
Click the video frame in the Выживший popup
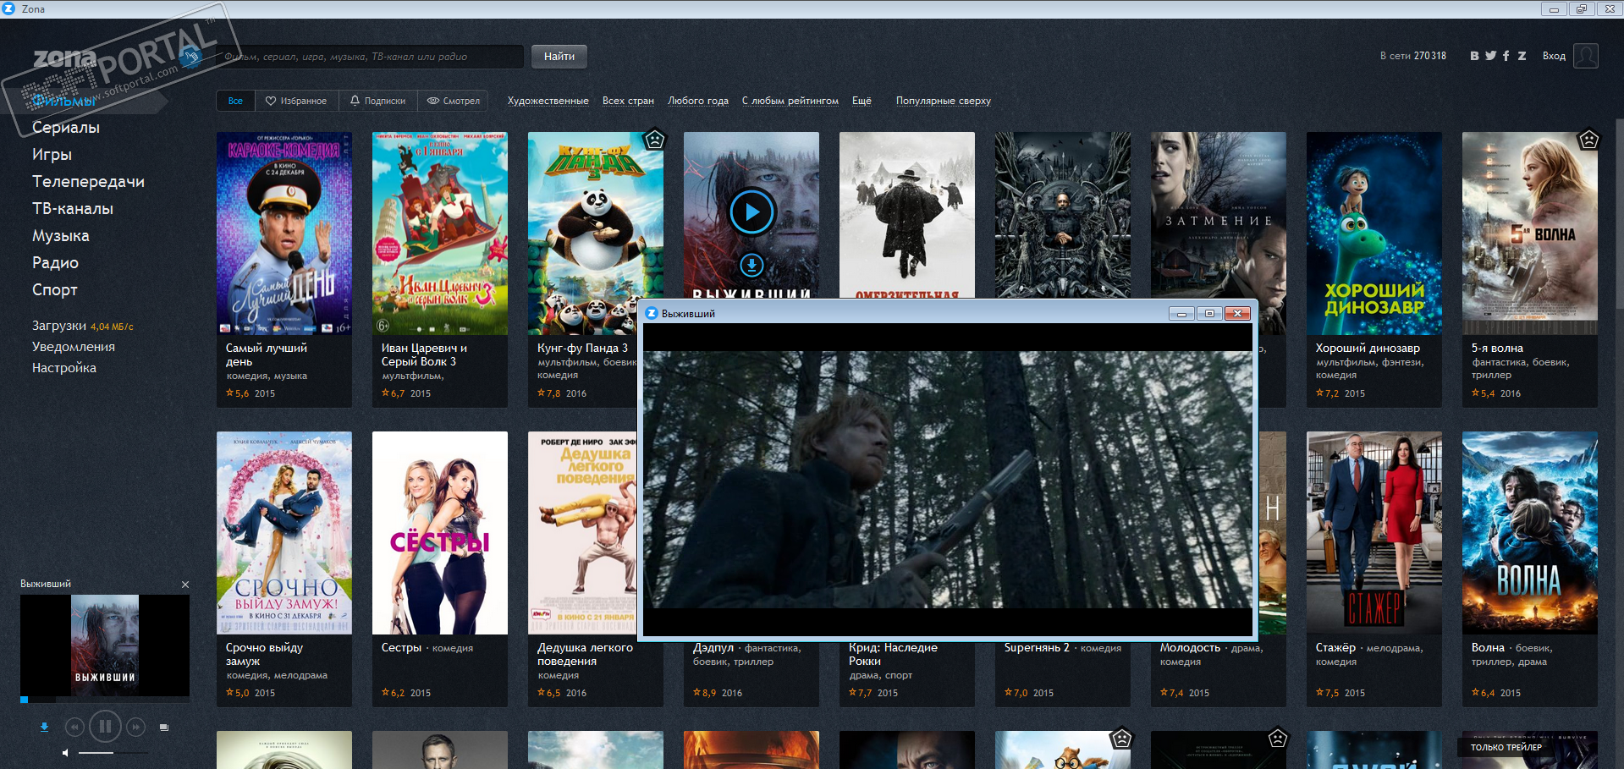tap(948, 480)
